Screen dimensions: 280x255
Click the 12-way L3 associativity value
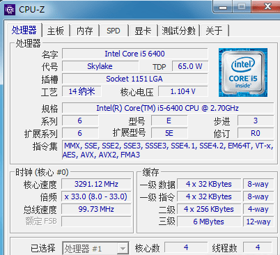tap(258, 222)
